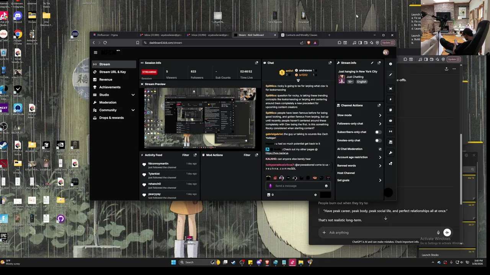Toggle Subscribers-only chat switch
The image size is (490, 275).
(378, 132)
